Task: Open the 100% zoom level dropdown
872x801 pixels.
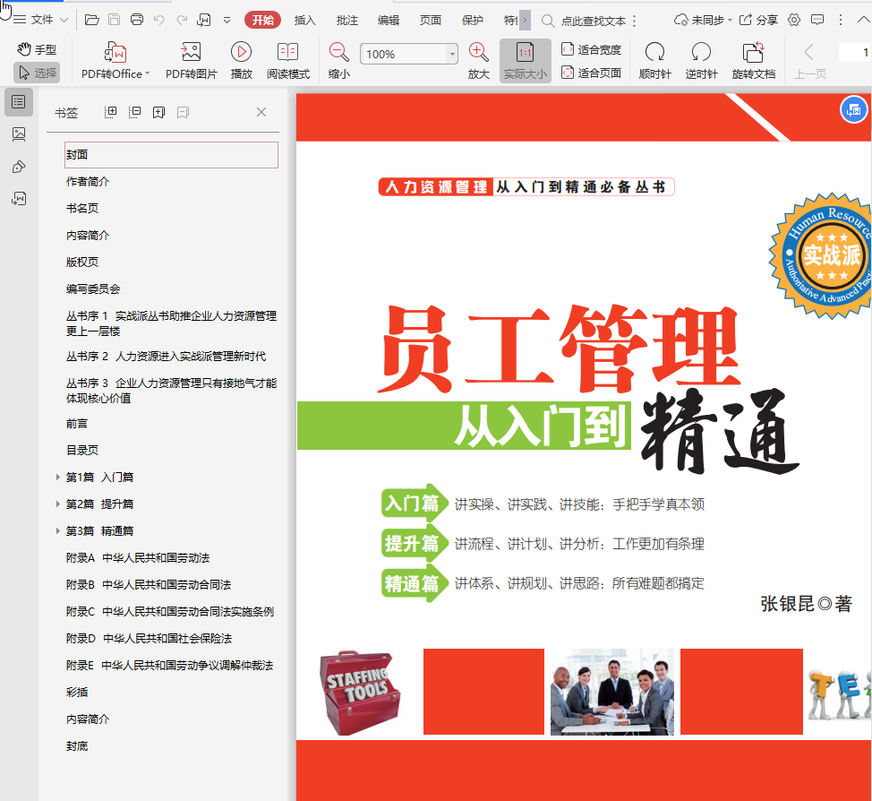Action: pos(451,54)
